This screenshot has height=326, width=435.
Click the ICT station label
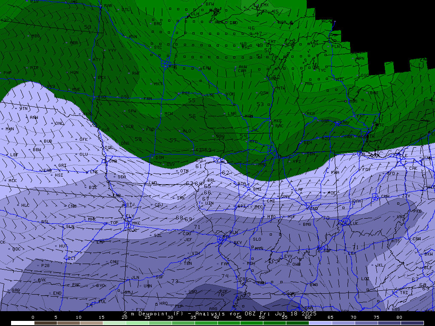[71, 258]
